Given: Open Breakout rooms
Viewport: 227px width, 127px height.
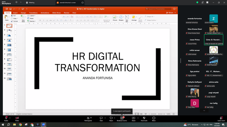Looking at the screenshot, I should (x=122, y=119).
